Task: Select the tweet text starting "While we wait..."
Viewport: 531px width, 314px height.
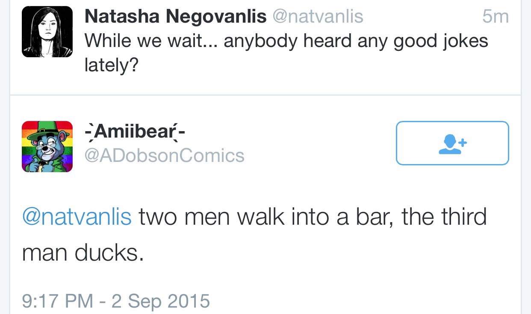Action: tap(286, 53)
